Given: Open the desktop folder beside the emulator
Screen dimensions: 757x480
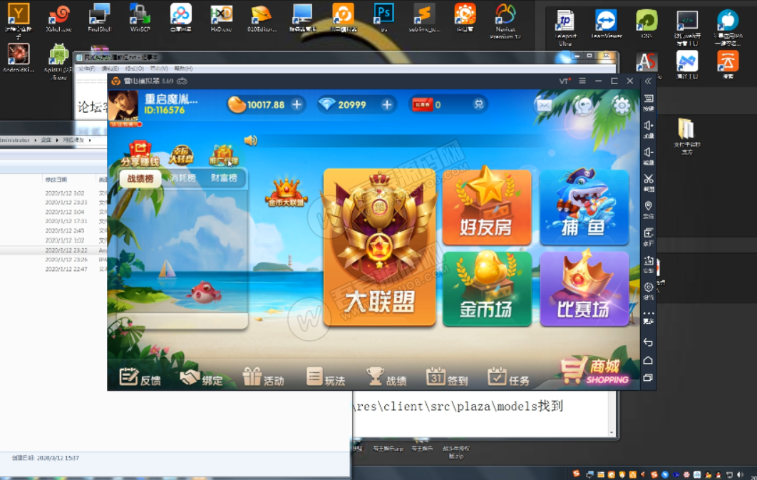Looking at the screenshot, I should [x=686, y=136].
